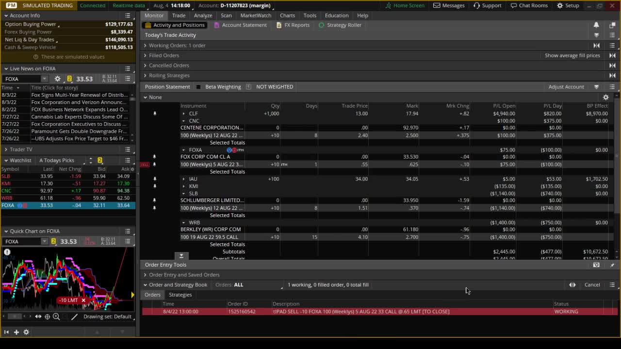Screen dimensions: 621x349
Task: Click yellow link color 2 in Watchlist
Action: [x=99, y=160]
